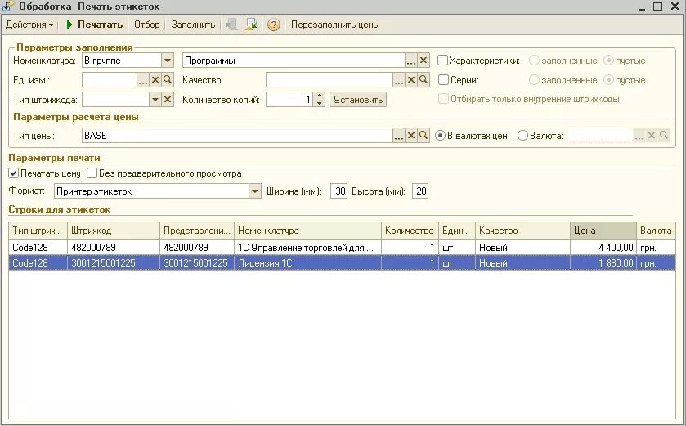686x426 pixels.
Task: Open selection dialog for Программы field
Action: (x=410, y=61)
